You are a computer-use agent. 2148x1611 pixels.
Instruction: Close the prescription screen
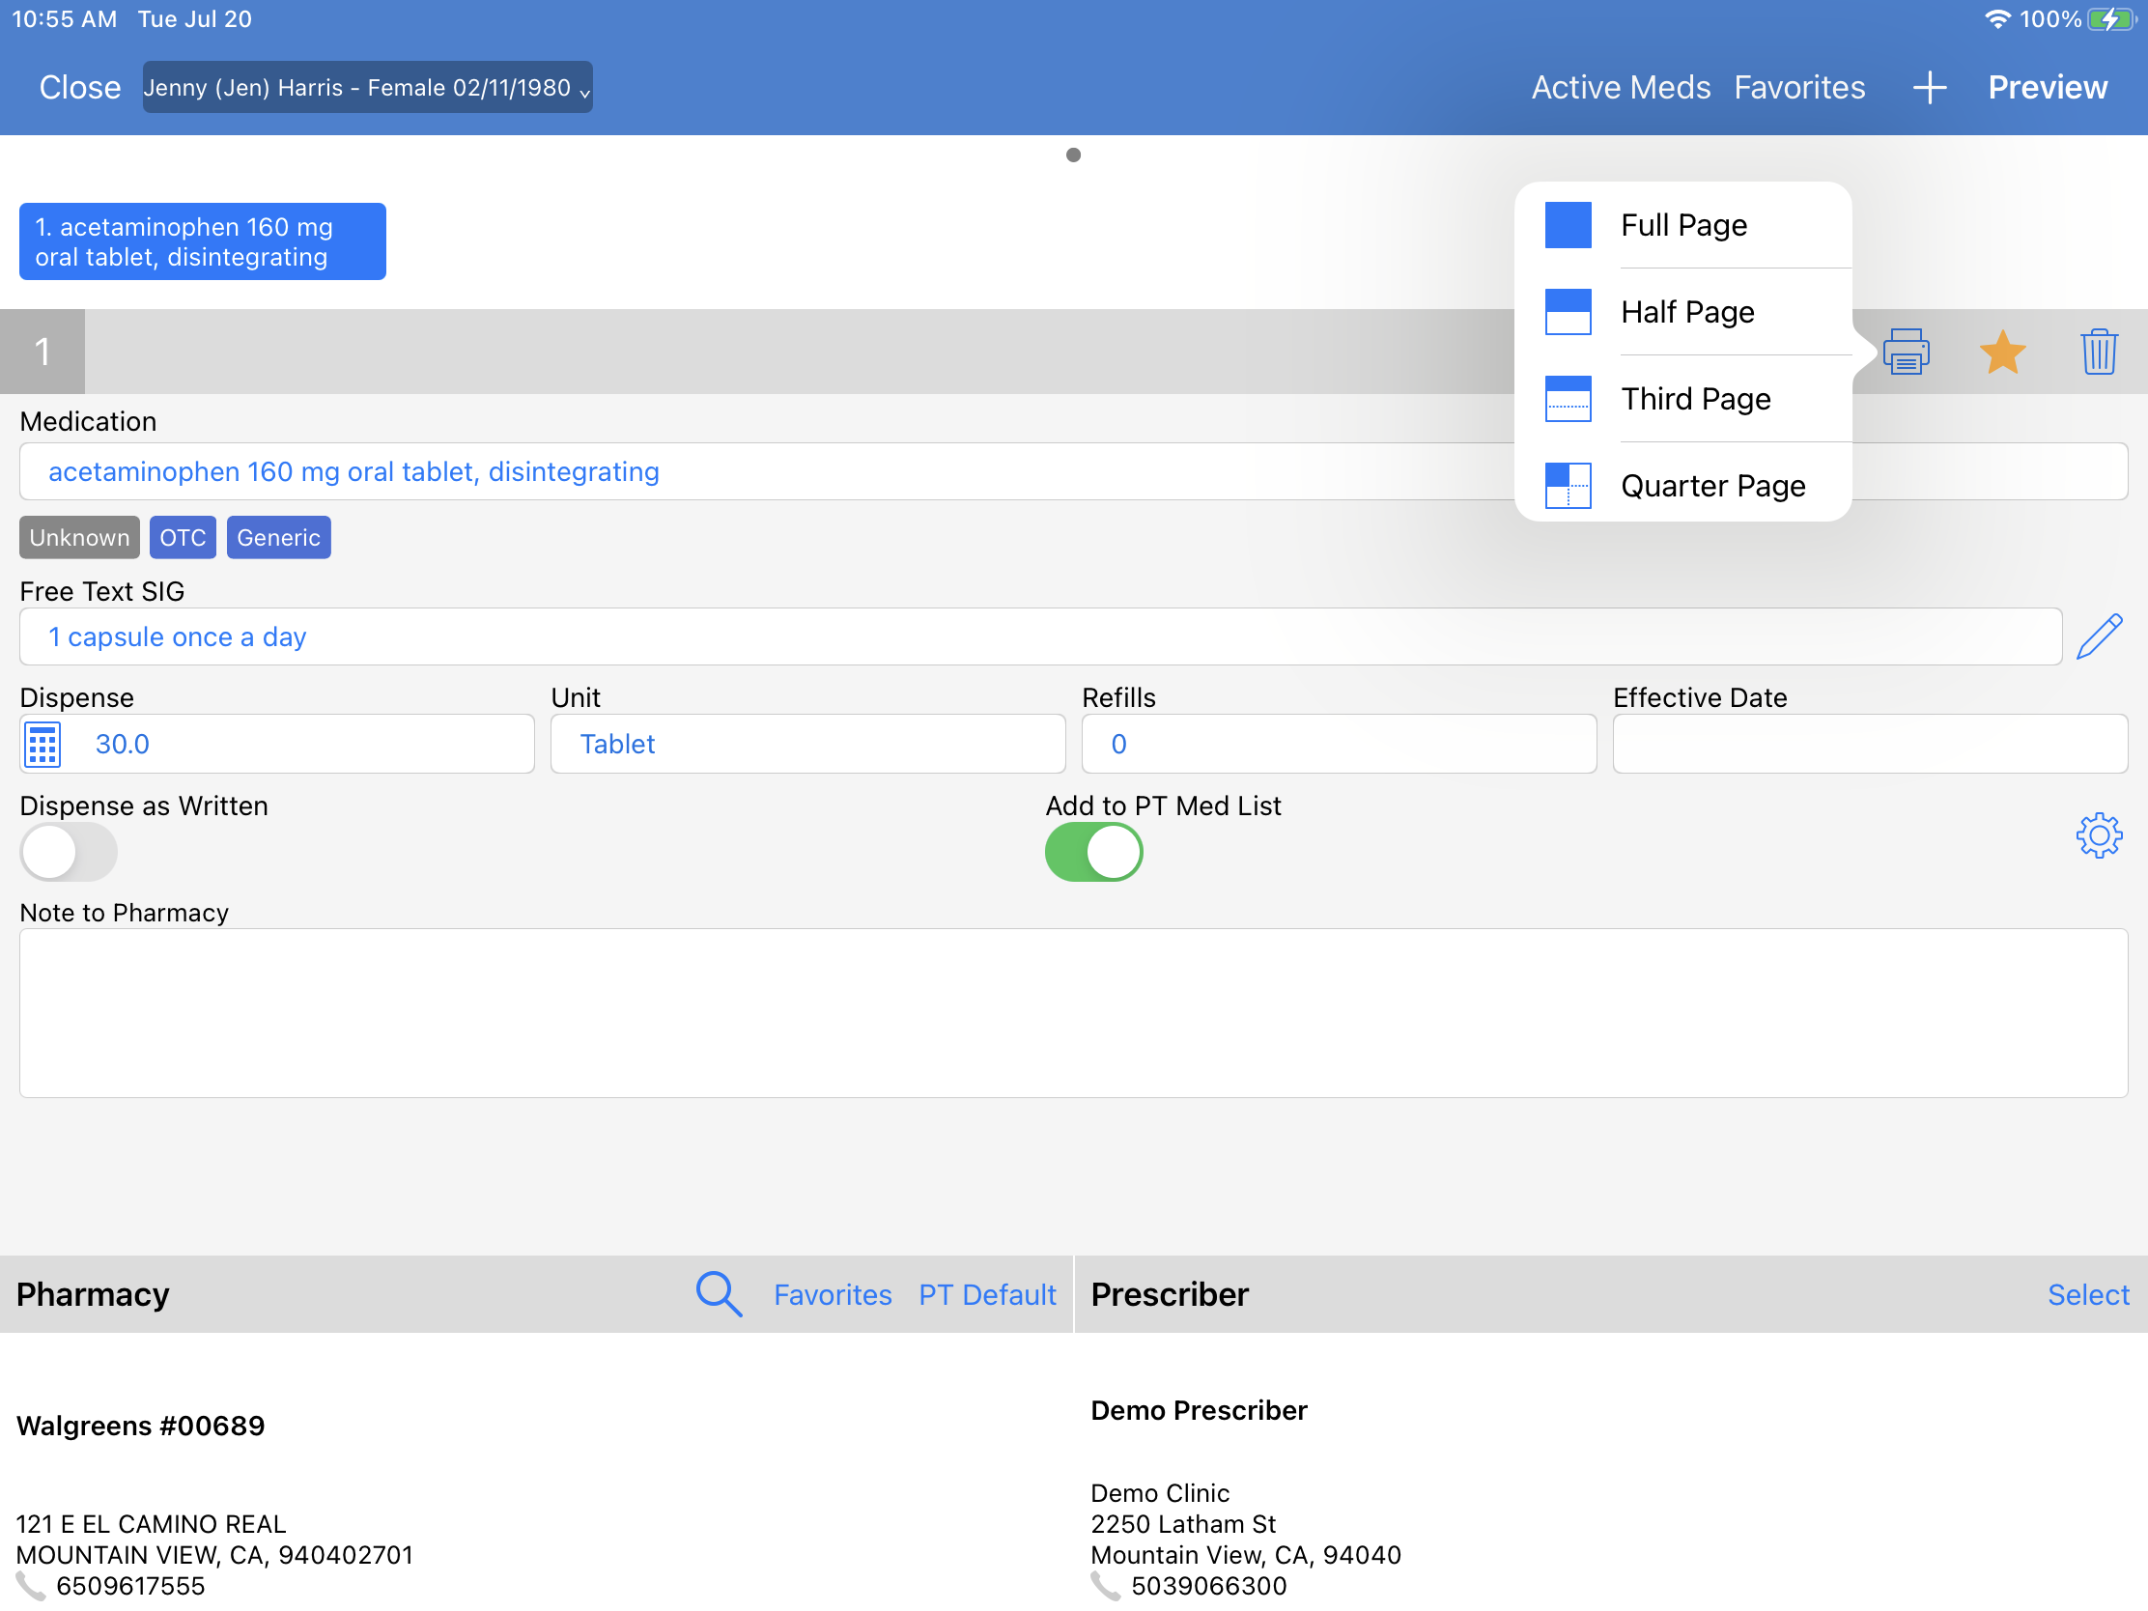pos(79,87)
